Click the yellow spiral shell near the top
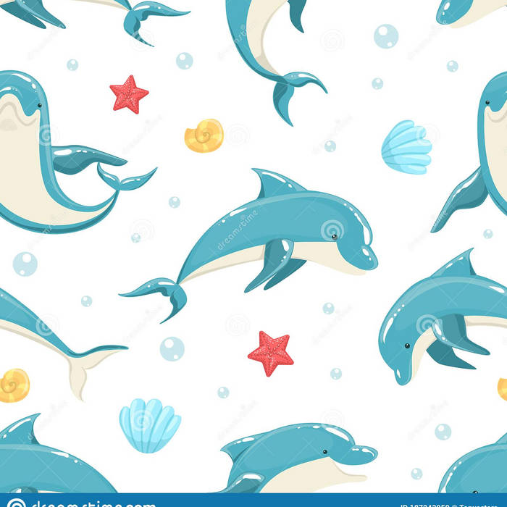 point(204,135)
